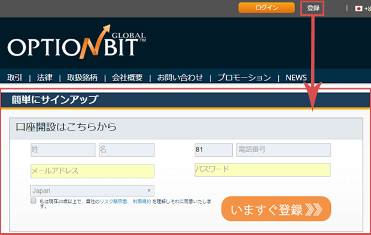Viewport: 371px width, 235px height.
Task: Open the リスク開示書 link
Action: click(113, 202)
